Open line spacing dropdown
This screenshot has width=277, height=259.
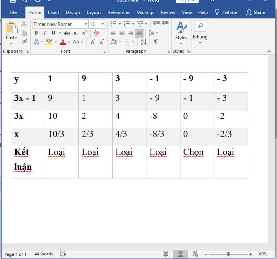tap(153, 33)
